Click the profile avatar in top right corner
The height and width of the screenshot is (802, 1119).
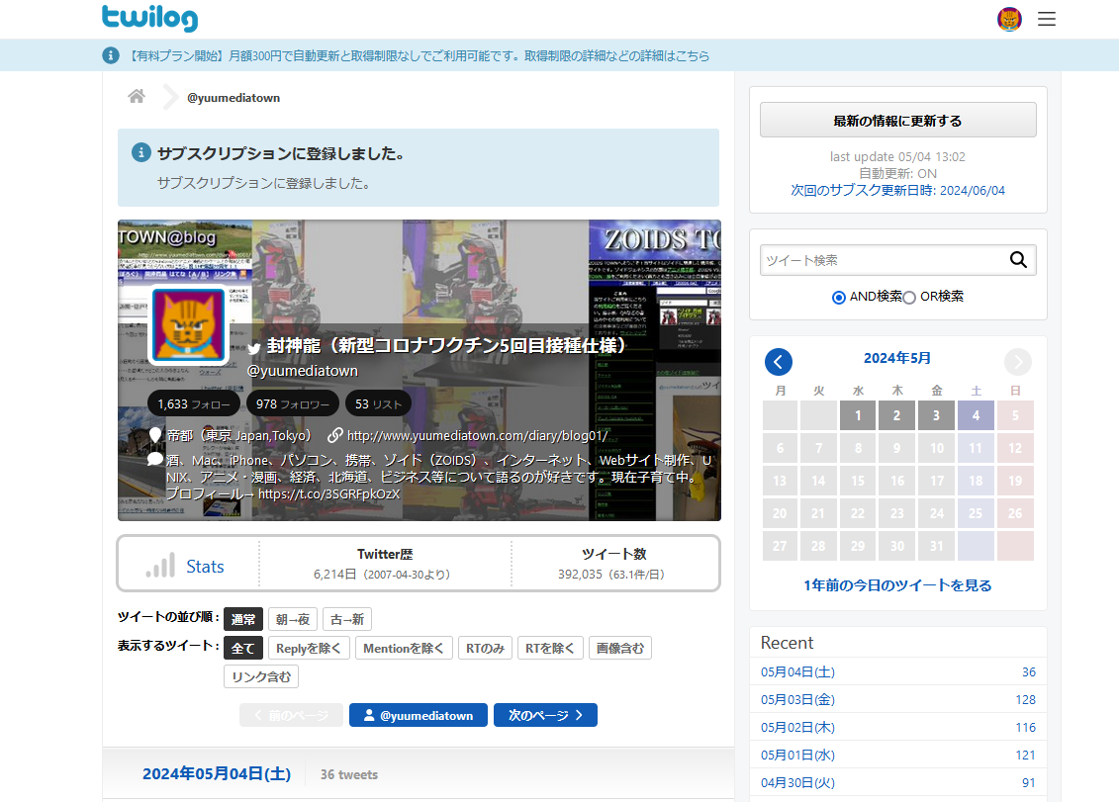[x=1009, y=18]
